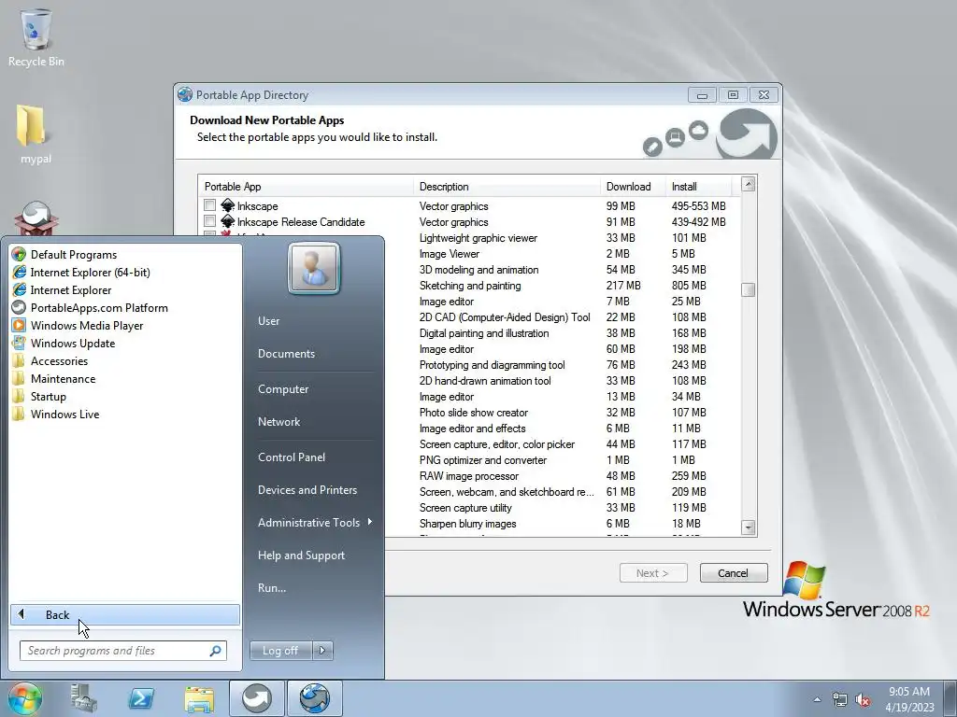This screenshot has height=717, width=957.
Task: Check the Inkscape Release Candidate checkbox
Action: click(210, 220)
